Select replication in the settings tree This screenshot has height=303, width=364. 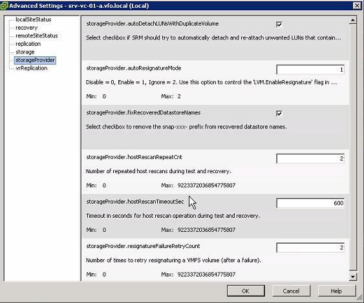(x=28, y=44)
